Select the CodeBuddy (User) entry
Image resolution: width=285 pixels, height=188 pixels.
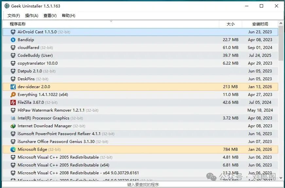click(x=35, y=55)
